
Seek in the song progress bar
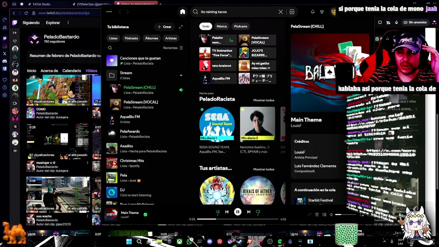pos(238,219)
